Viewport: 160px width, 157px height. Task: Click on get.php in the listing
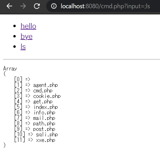pyautogui.click(x=43, y=102)
